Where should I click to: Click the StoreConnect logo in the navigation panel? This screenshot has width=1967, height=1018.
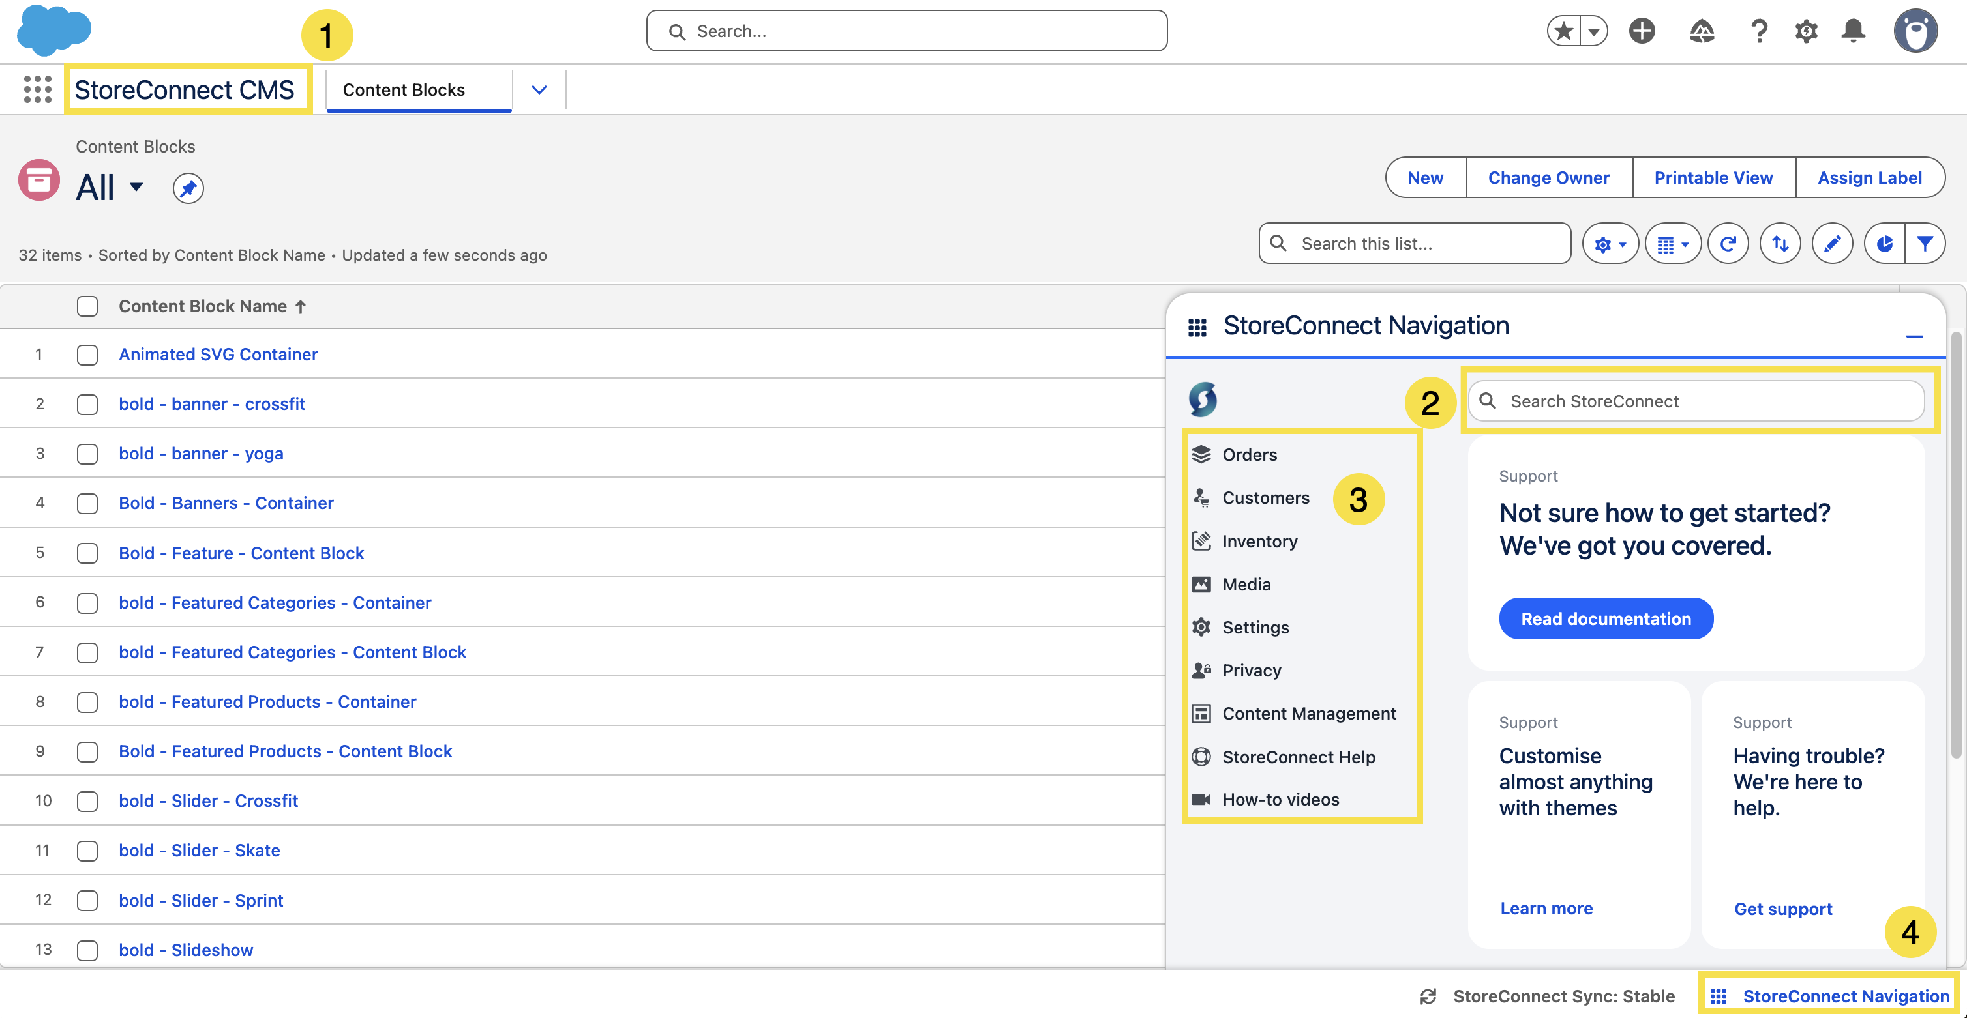point(1203,399)
